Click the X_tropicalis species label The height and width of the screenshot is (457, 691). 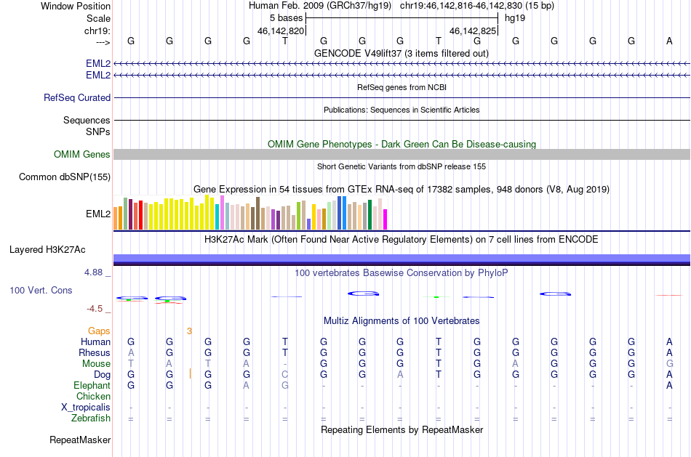point(86,408)
